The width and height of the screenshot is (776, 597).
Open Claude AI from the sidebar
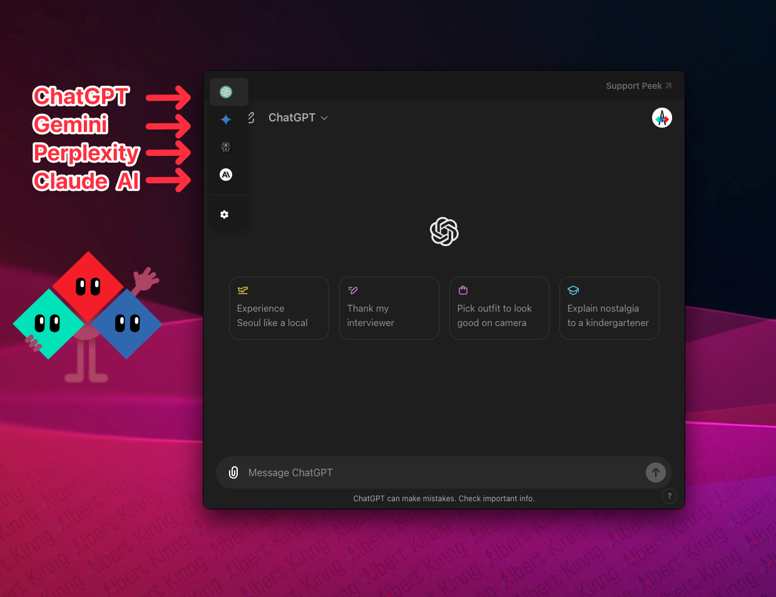[226, 175]
